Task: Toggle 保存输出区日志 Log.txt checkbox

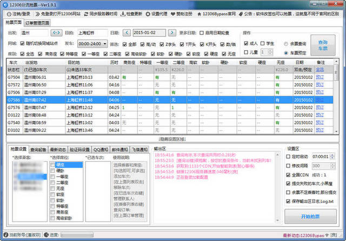Action: point(288,201)
